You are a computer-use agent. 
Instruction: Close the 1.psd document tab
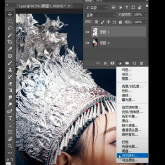pyautogui.click(x=69, y=6)
